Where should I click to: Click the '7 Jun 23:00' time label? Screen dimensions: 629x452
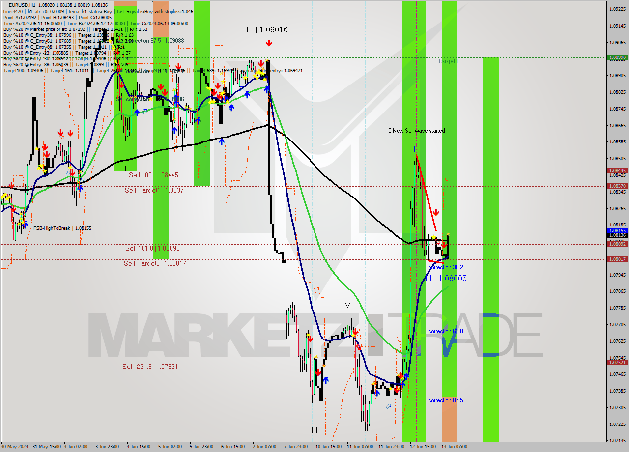point(296,447)
